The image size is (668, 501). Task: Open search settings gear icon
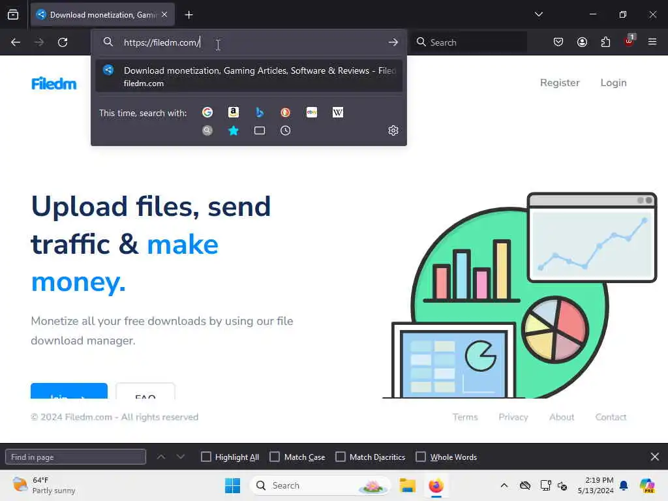tap(393, 130)
